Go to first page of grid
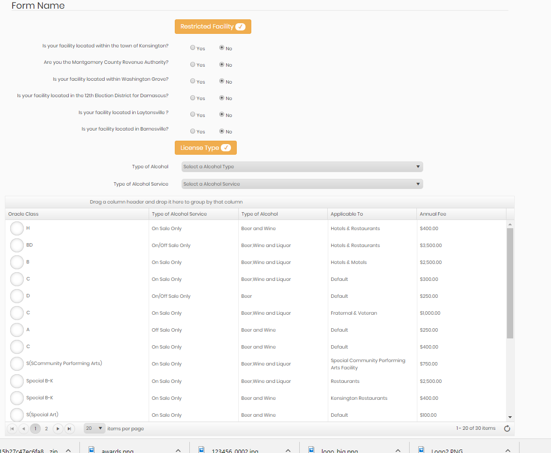Viewport: 551px width, 453px height. [x=12, y=428]
